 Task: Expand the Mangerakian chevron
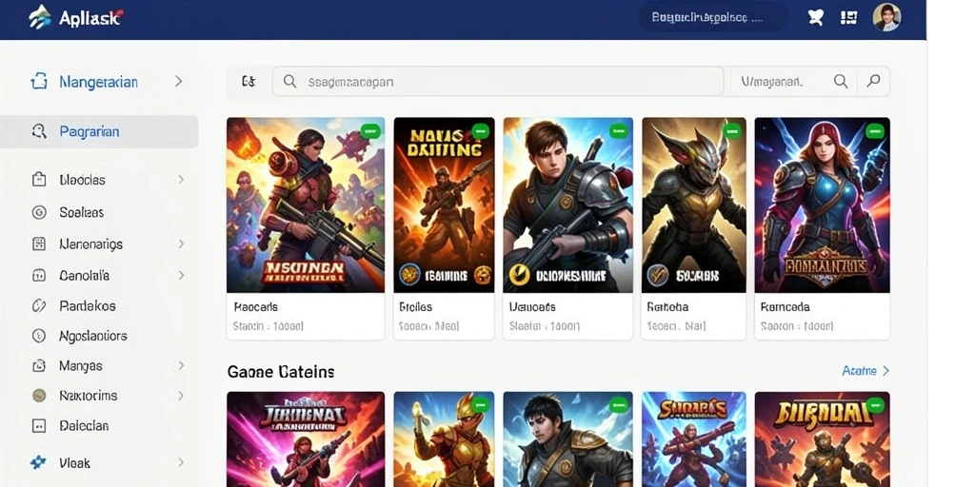pyautogui.click(x=178, y=82)
